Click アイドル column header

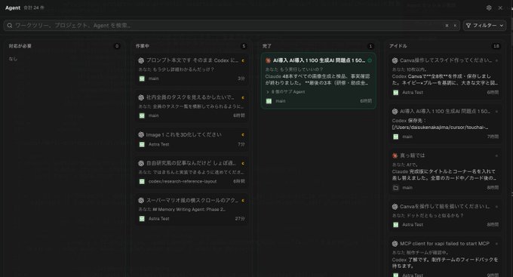pyautogui.click(x=398, y=46)
